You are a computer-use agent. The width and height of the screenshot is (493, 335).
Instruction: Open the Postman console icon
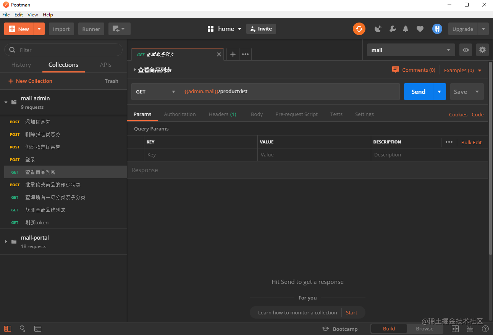click(38, 329)
